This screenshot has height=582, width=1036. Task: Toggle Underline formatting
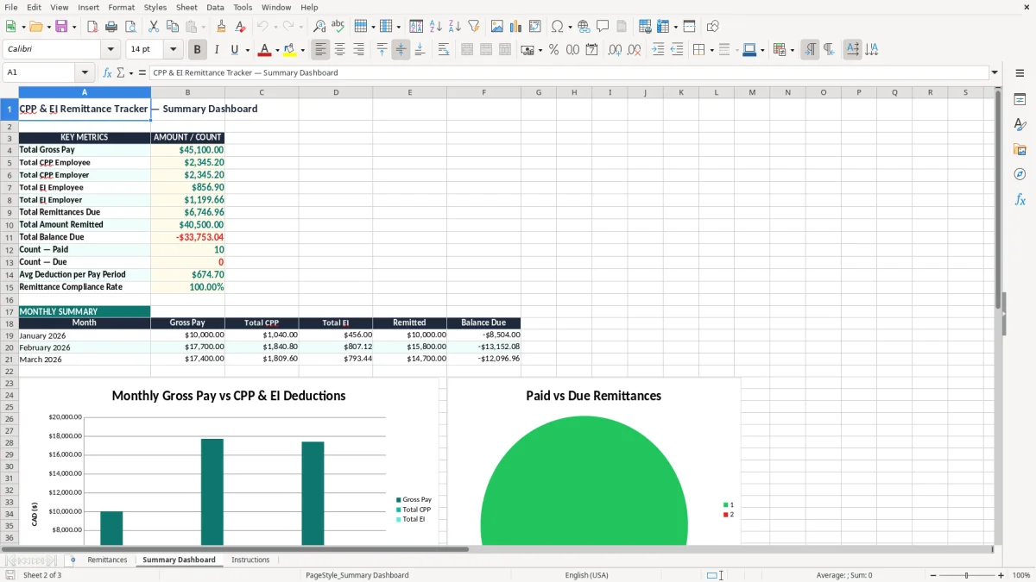235,50
